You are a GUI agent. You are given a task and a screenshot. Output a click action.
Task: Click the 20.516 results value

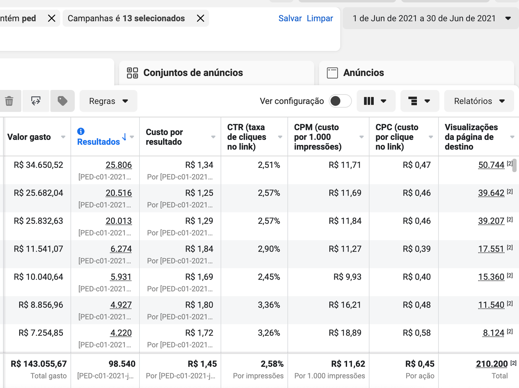click(119, 193)
